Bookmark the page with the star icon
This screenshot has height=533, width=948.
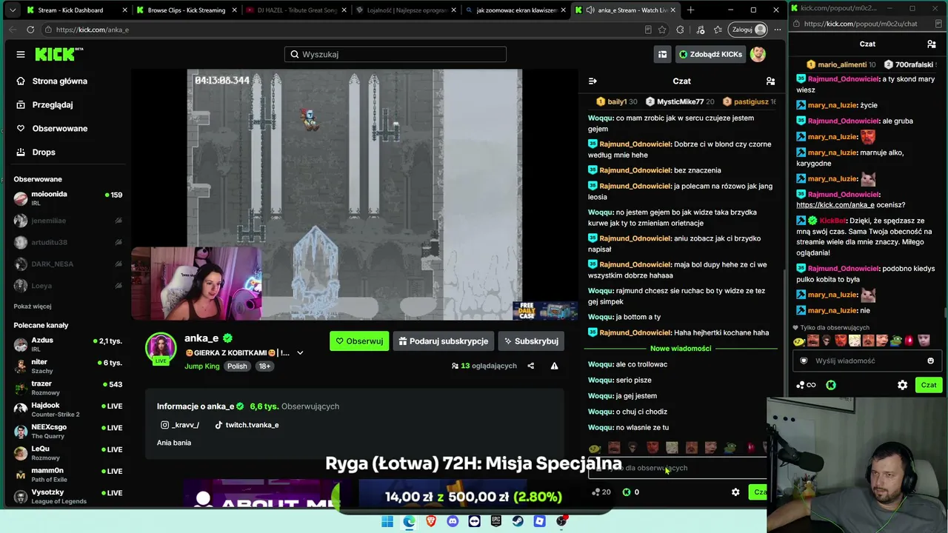click(x=662, y=30)
